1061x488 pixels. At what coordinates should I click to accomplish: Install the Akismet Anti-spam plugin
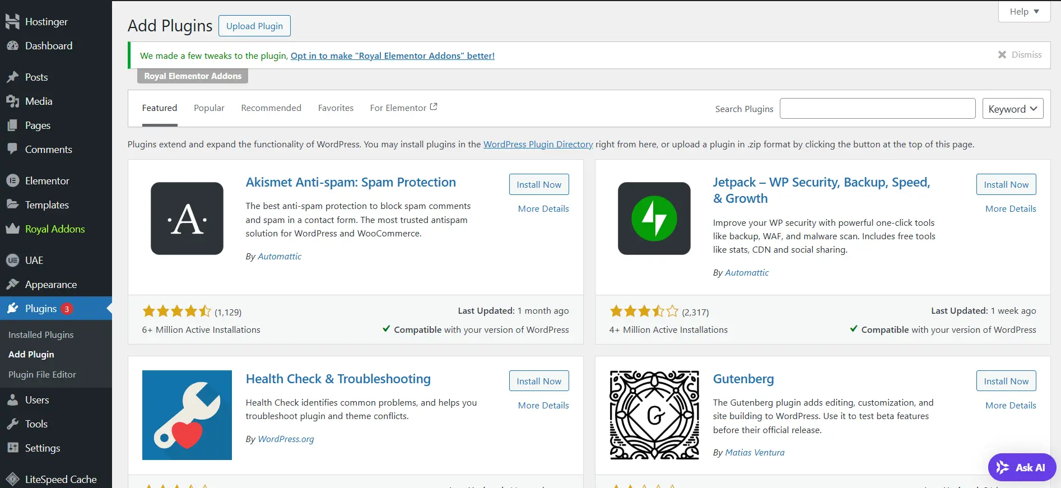539,184
